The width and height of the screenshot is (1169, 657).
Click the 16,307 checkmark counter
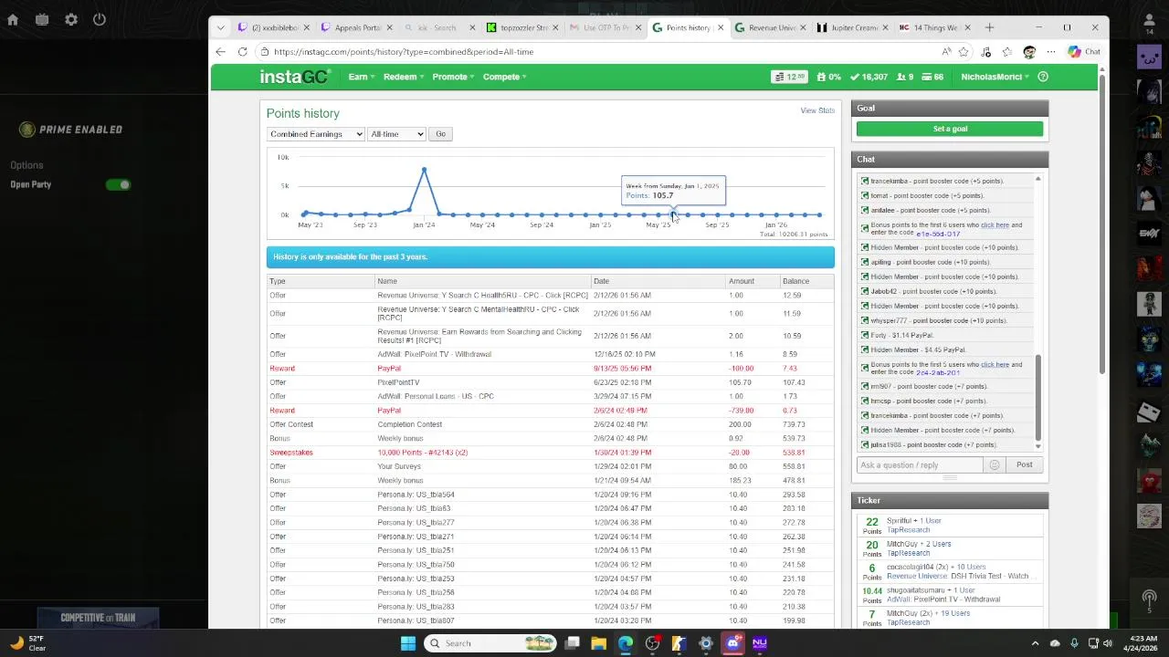click(x=869, y=77)
